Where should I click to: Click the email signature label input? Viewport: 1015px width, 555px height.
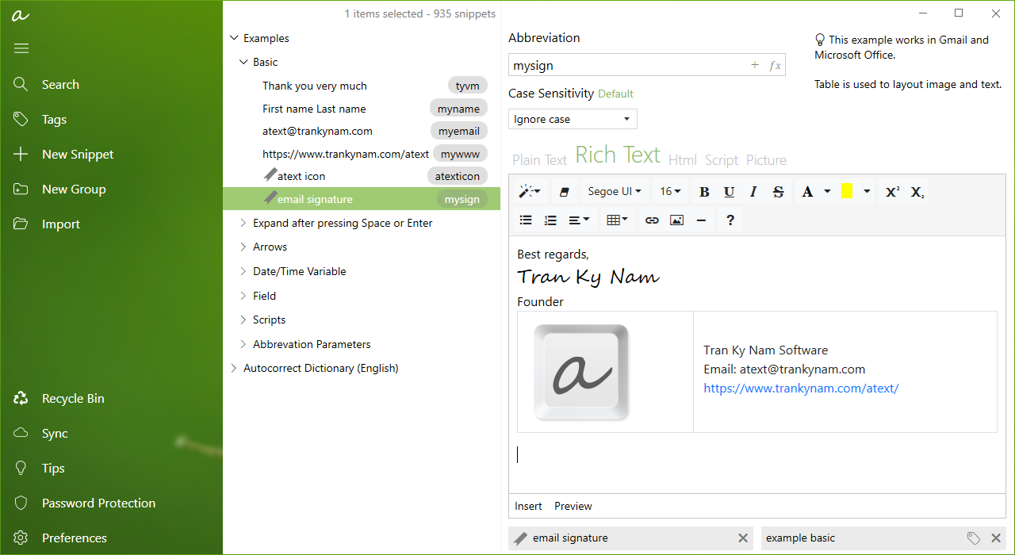(x=631, y=538)
